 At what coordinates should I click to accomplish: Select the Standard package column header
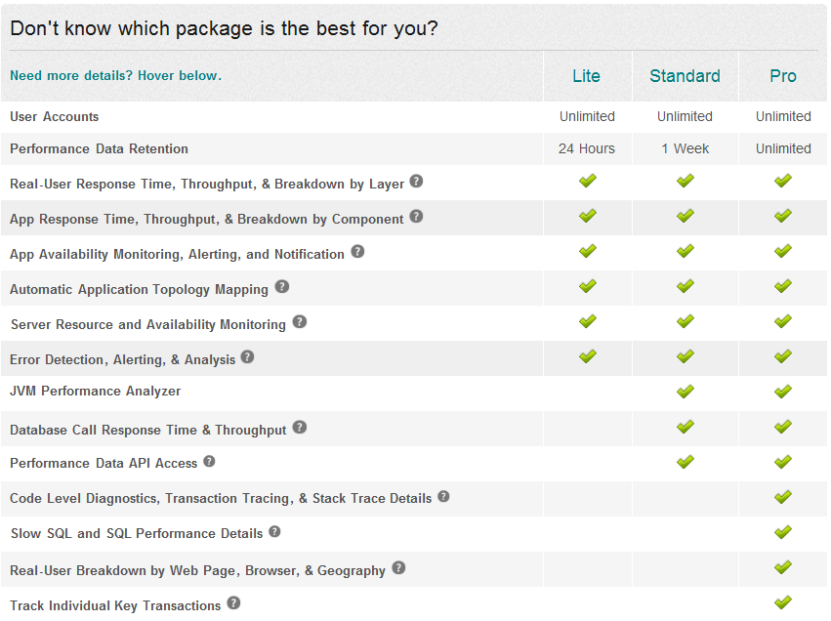[685, 76]
